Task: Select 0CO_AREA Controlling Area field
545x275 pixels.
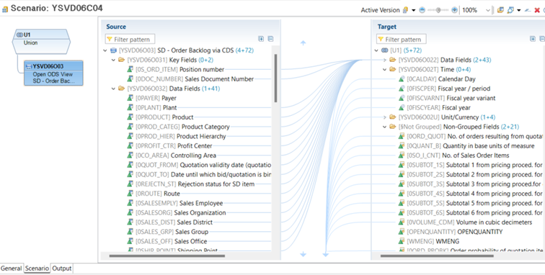Action: tap(172, 155)
